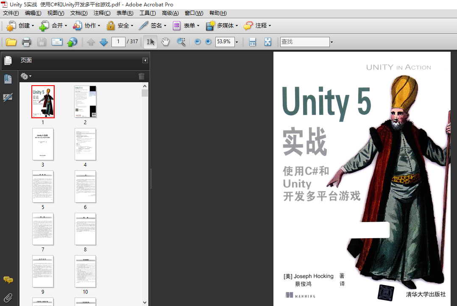Select page 6 thumbnail
Image resolution: width=457 pixels, height=306 pixels.
pos(85,186)
